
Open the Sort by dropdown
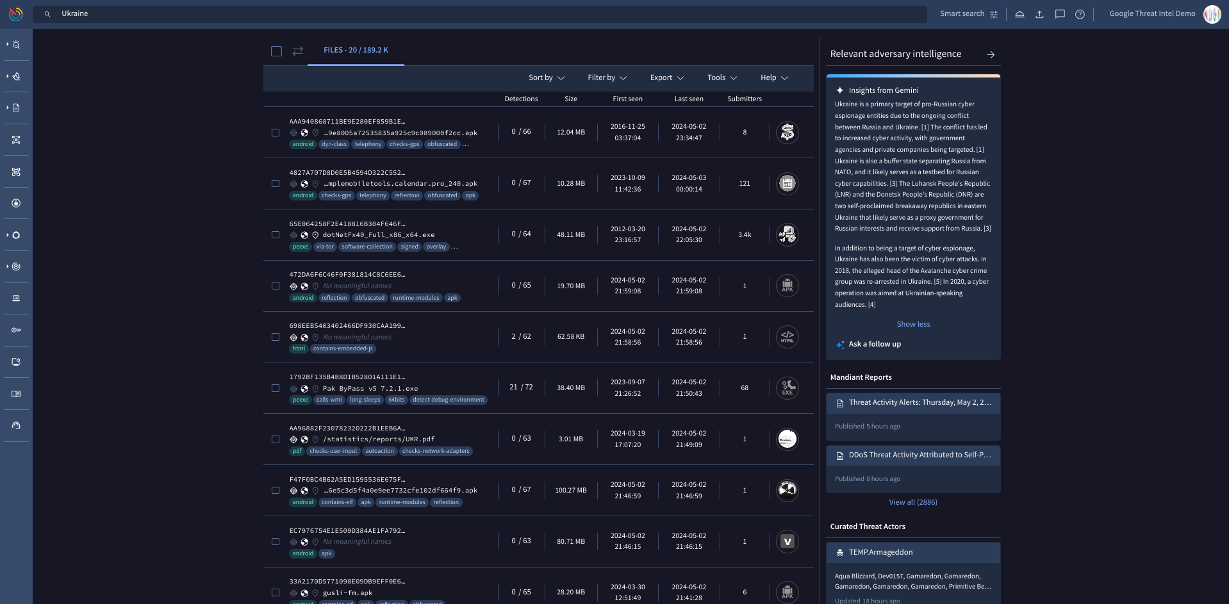[546, 78]
